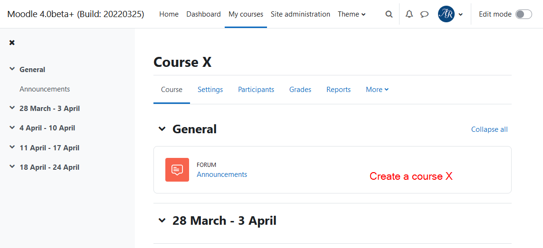Click the 28 March - 3 April section title
The width and height of the screenshot is (543, 248).
(224, 220)
